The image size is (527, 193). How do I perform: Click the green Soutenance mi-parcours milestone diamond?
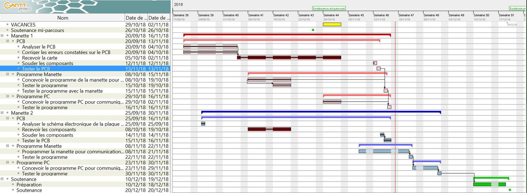point(313,30)
